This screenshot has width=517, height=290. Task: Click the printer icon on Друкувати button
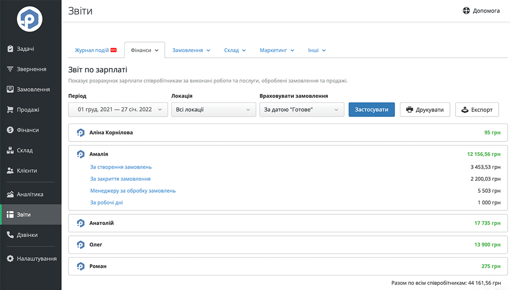(x=410, y=110)
